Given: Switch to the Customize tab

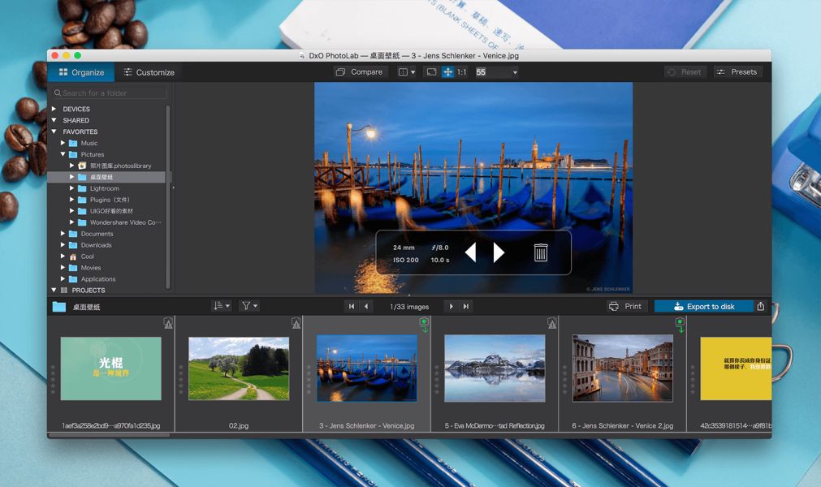Looking at the screenshot, I should 149,72.
